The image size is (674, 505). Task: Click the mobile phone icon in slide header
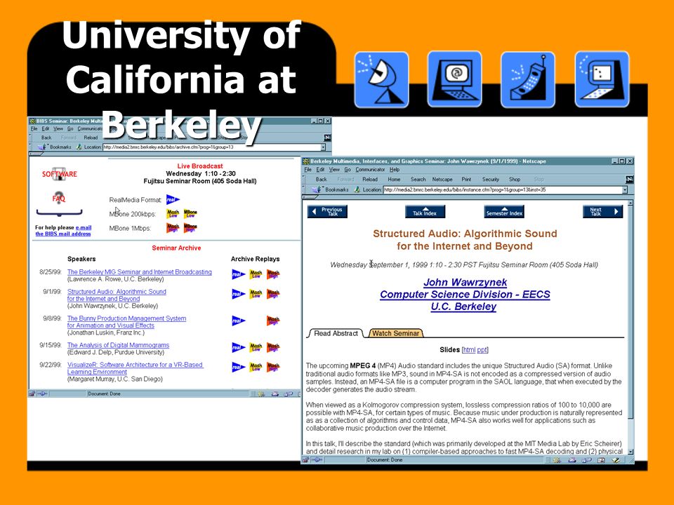point(528,79)
